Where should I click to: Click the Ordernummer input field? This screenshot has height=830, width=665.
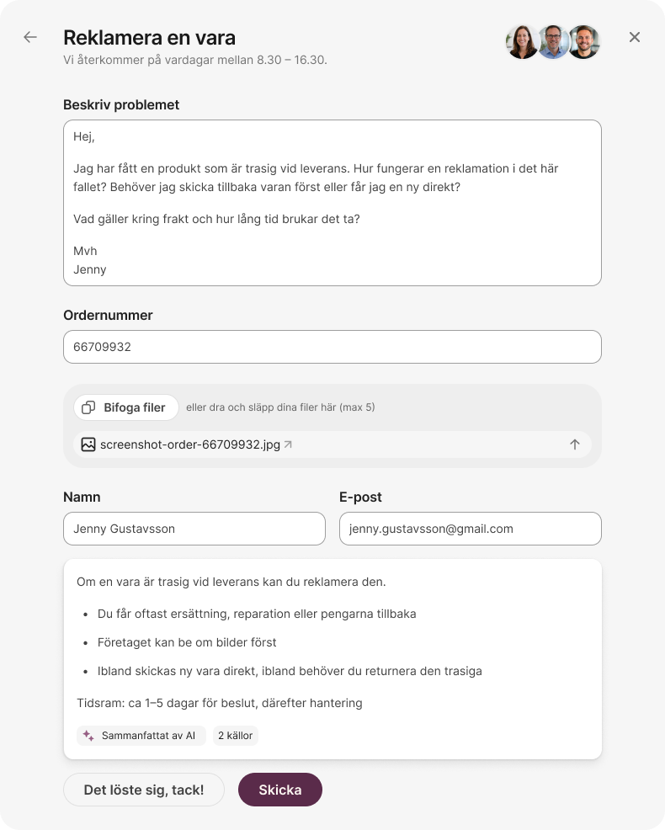[x=332, y=347]
